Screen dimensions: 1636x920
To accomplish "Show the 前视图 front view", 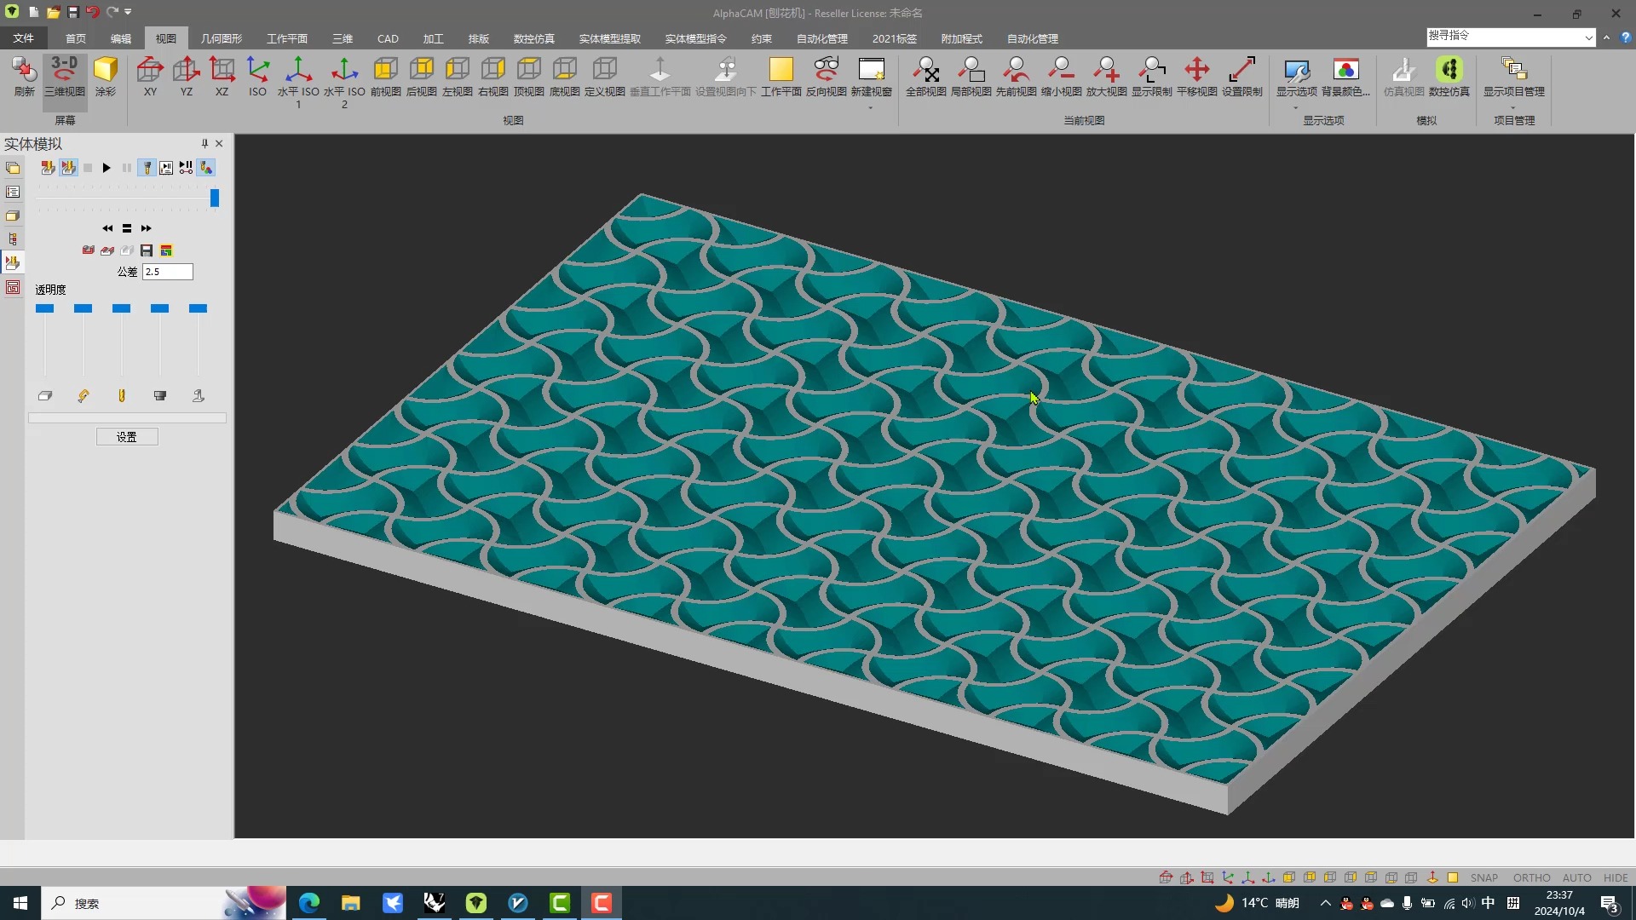I will coord(385,77).
